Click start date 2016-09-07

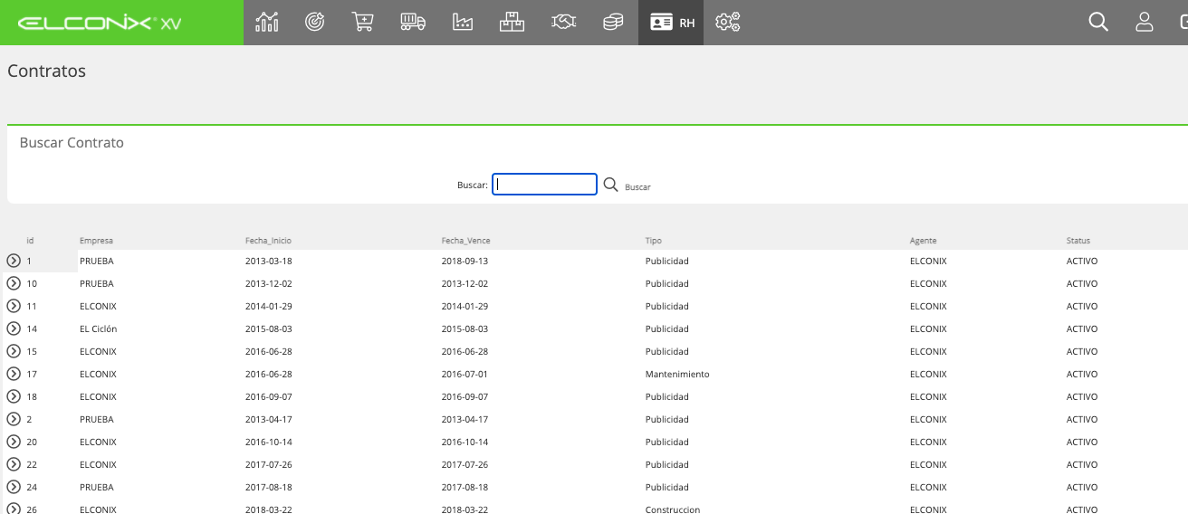click(268, 396)
